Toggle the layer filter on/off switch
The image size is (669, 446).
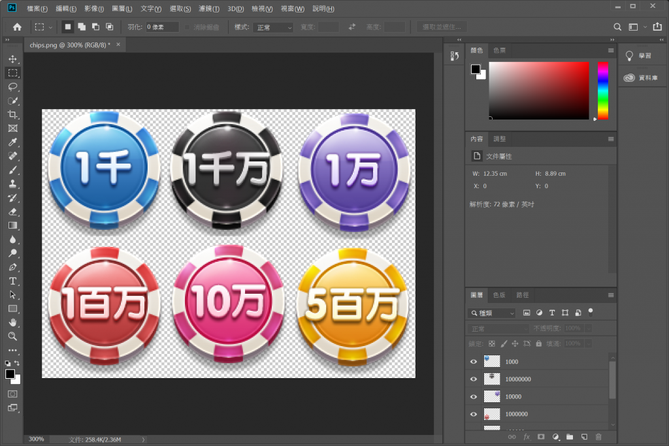coord(591,312)
